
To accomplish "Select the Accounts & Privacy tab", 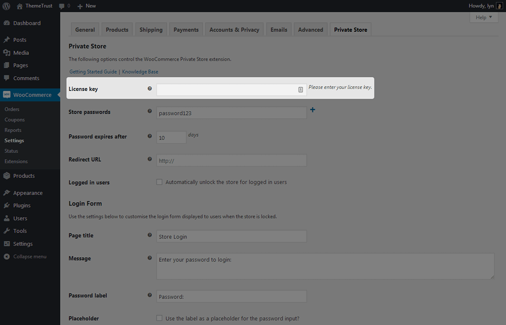I will pyautogui.click(x=234, y=30).
